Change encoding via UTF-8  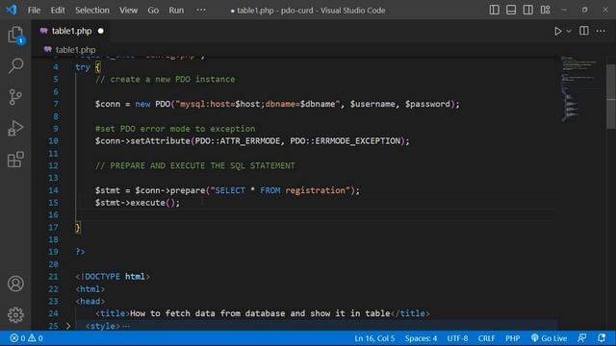[457, 338]
